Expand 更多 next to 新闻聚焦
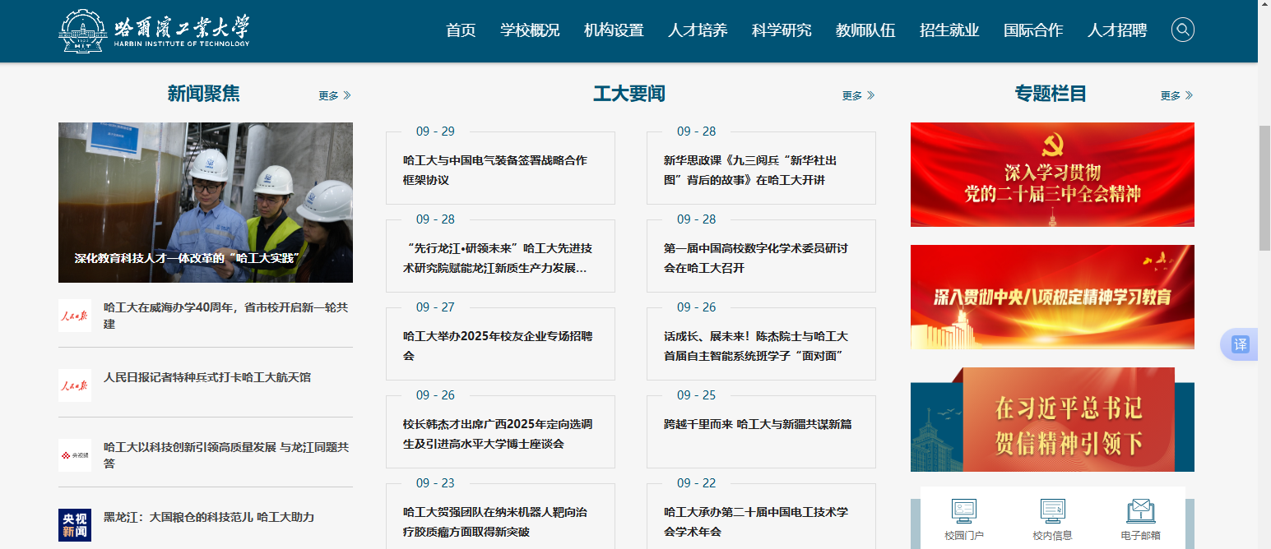This screenshot has width=1271, height=549. (335, 95)
